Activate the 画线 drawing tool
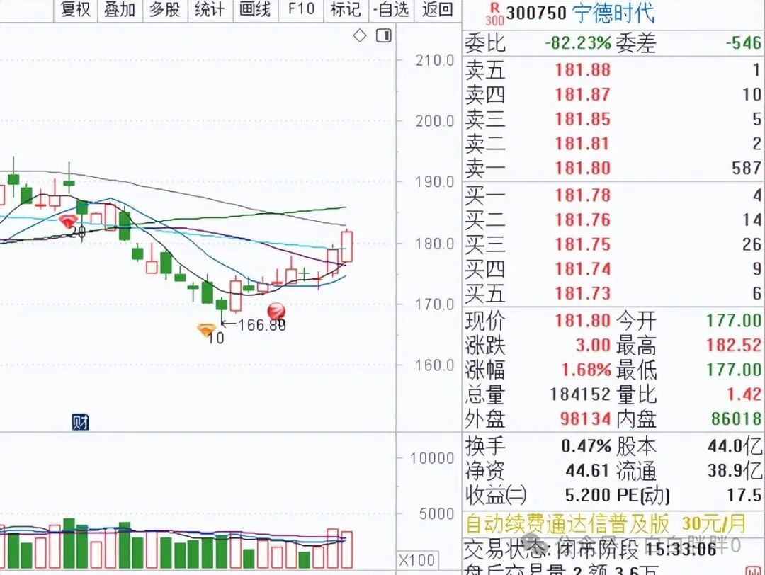Image resolution: width=765 pixels, height=575 pixels. [x=255, y=9]
